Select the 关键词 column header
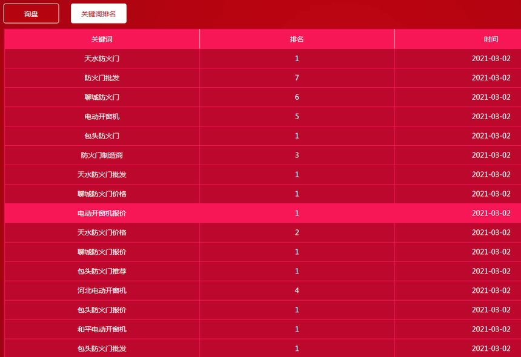Screen dimensions: 521x357 point(102,39)
